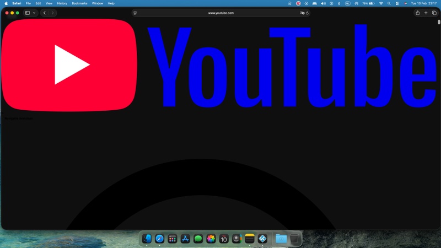
Task: Open Contacts from the Dock
Action: pos(236,239)
